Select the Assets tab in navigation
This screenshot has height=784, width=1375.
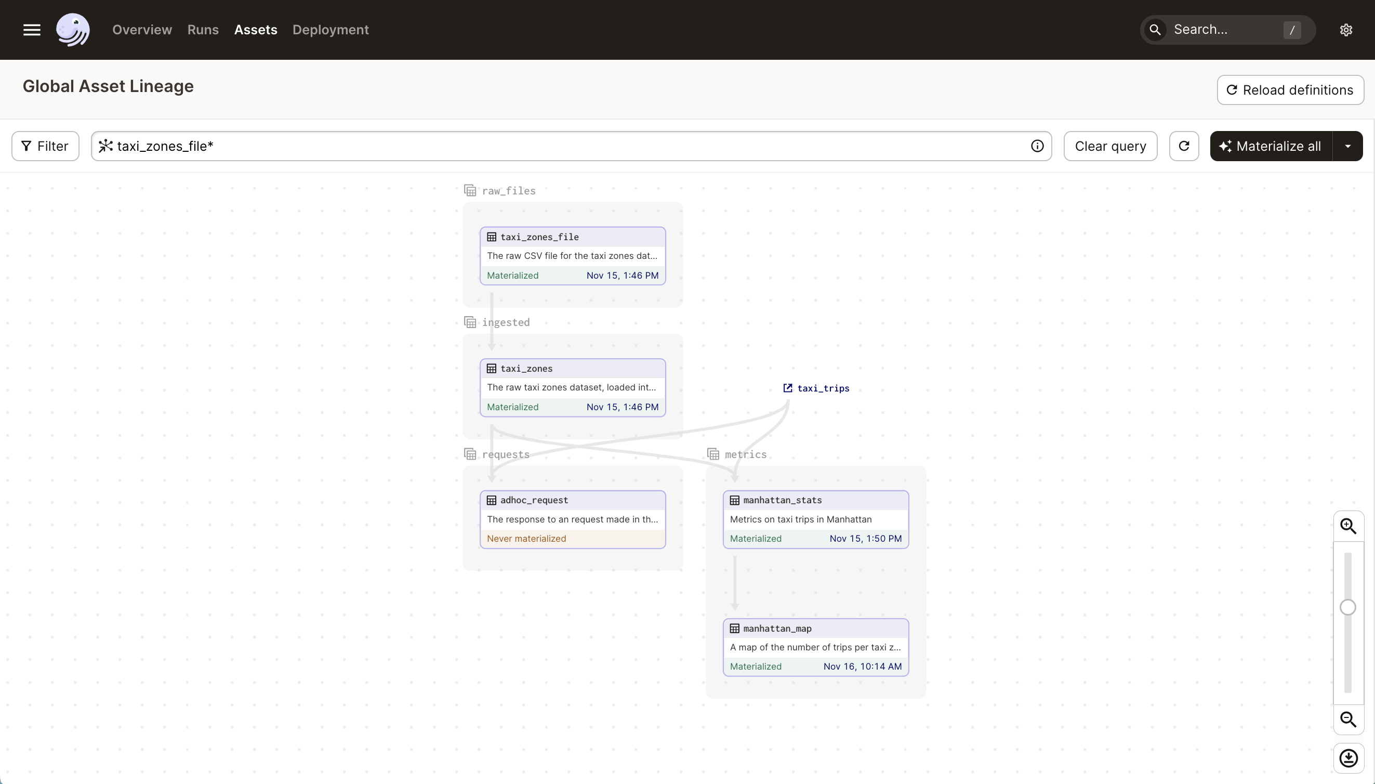tap(255, 29)
